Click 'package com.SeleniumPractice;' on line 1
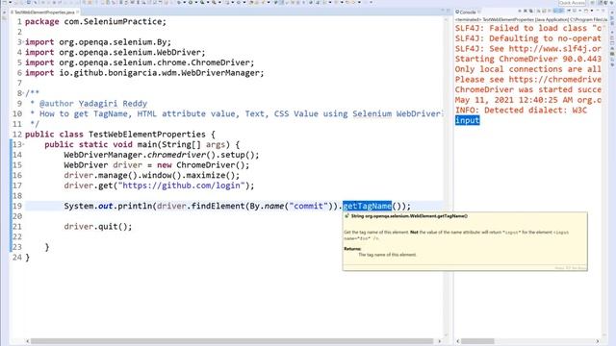The width and height of the screenshot is (616, 346). [x=96, y=21]
